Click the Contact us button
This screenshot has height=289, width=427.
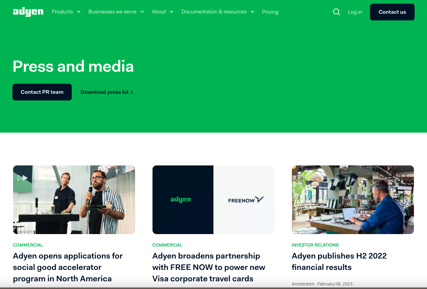tap(392, 12)
